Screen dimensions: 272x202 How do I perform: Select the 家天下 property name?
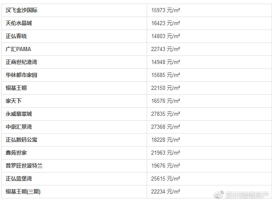14,101
